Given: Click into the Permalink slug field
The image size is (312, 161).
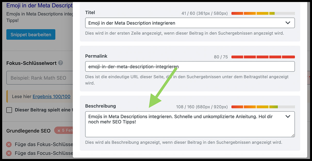Looking at the screenshot, I should pos(190,66).
